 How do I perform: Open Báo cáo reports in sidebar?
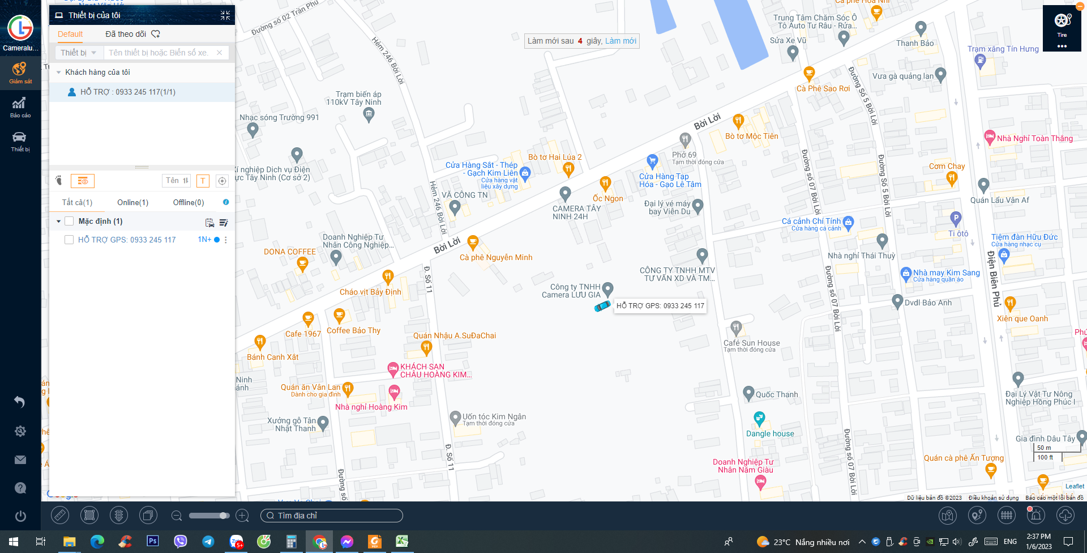coord(20,107)
